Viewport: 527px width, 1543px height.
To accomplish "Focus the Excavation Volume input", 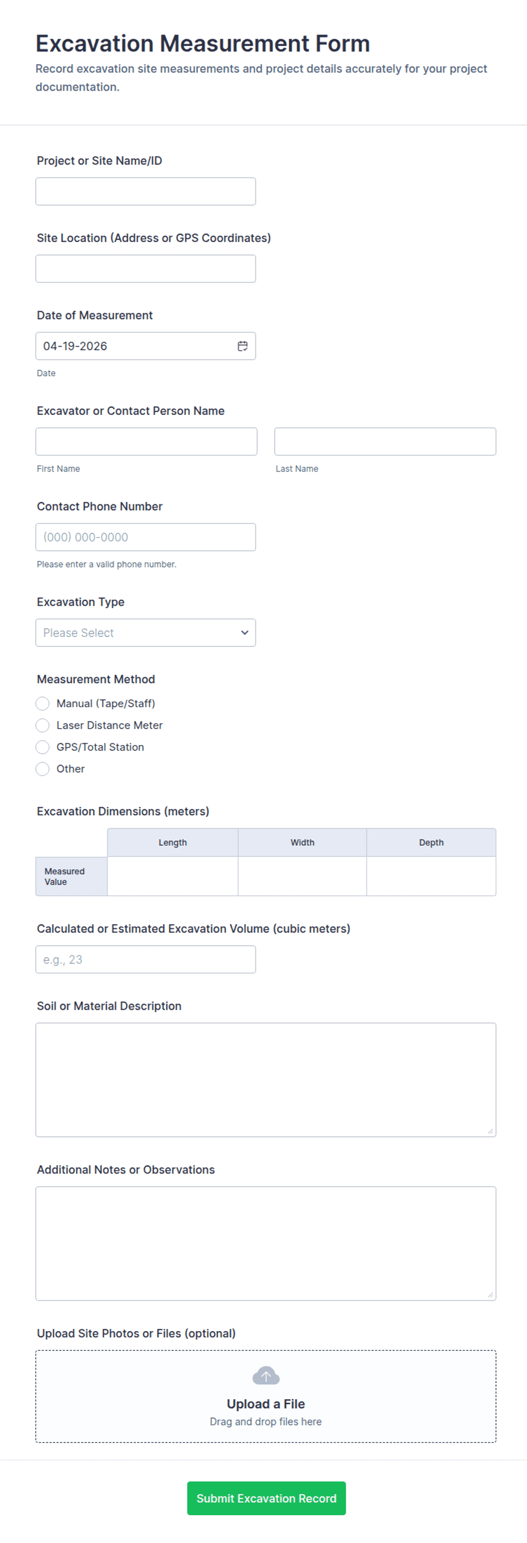I will (146, 959).
